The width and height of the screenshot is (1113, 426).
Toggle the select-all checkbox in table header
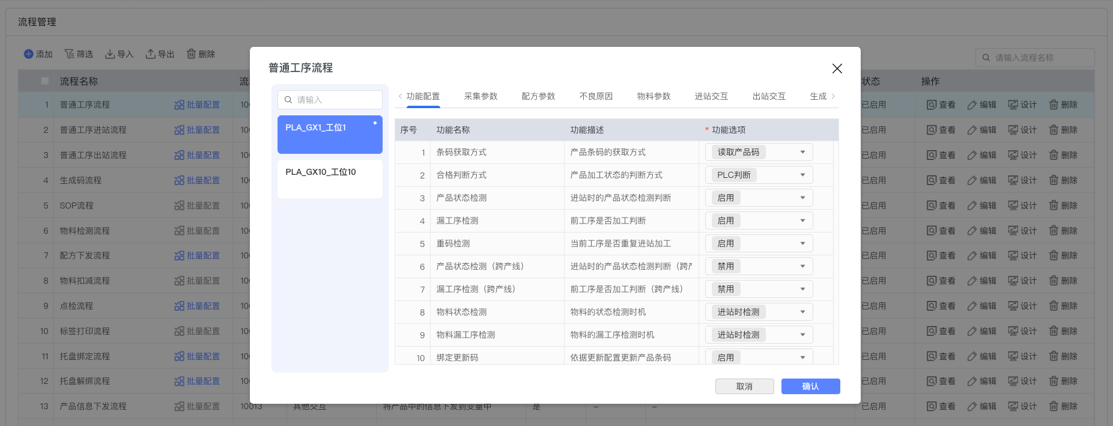(x=45, y=81)
